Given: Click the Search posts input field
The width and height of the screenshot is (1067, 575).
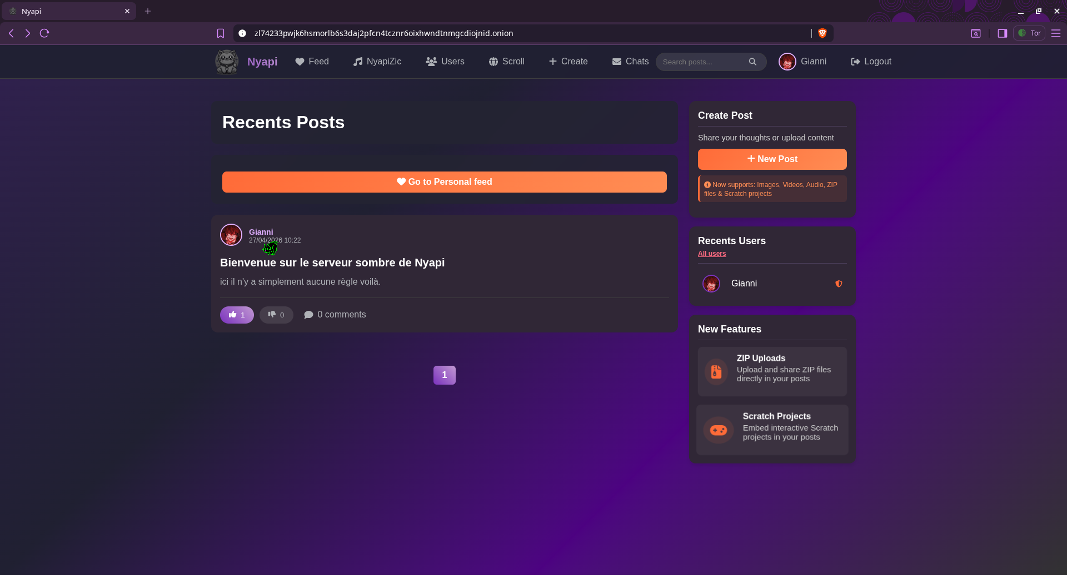Looking at the screenshot, I should [x=703, y=62].
